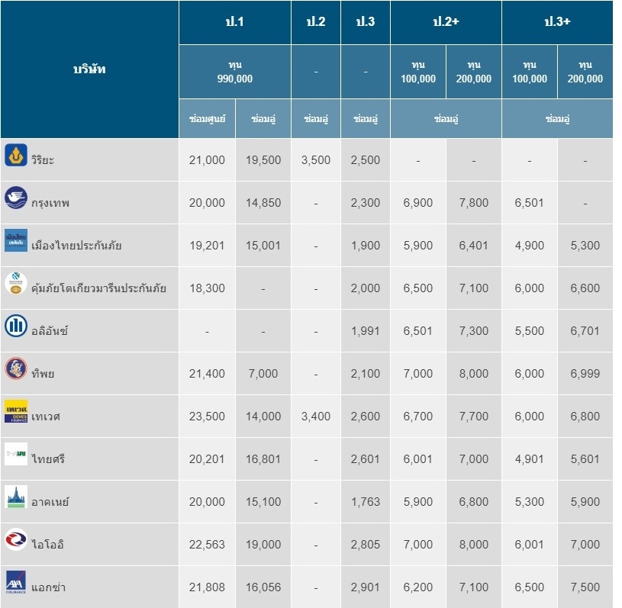This screenshot has width=622, height=608.
Task: Click the ป.1 column header
Action: coord(235,22)
